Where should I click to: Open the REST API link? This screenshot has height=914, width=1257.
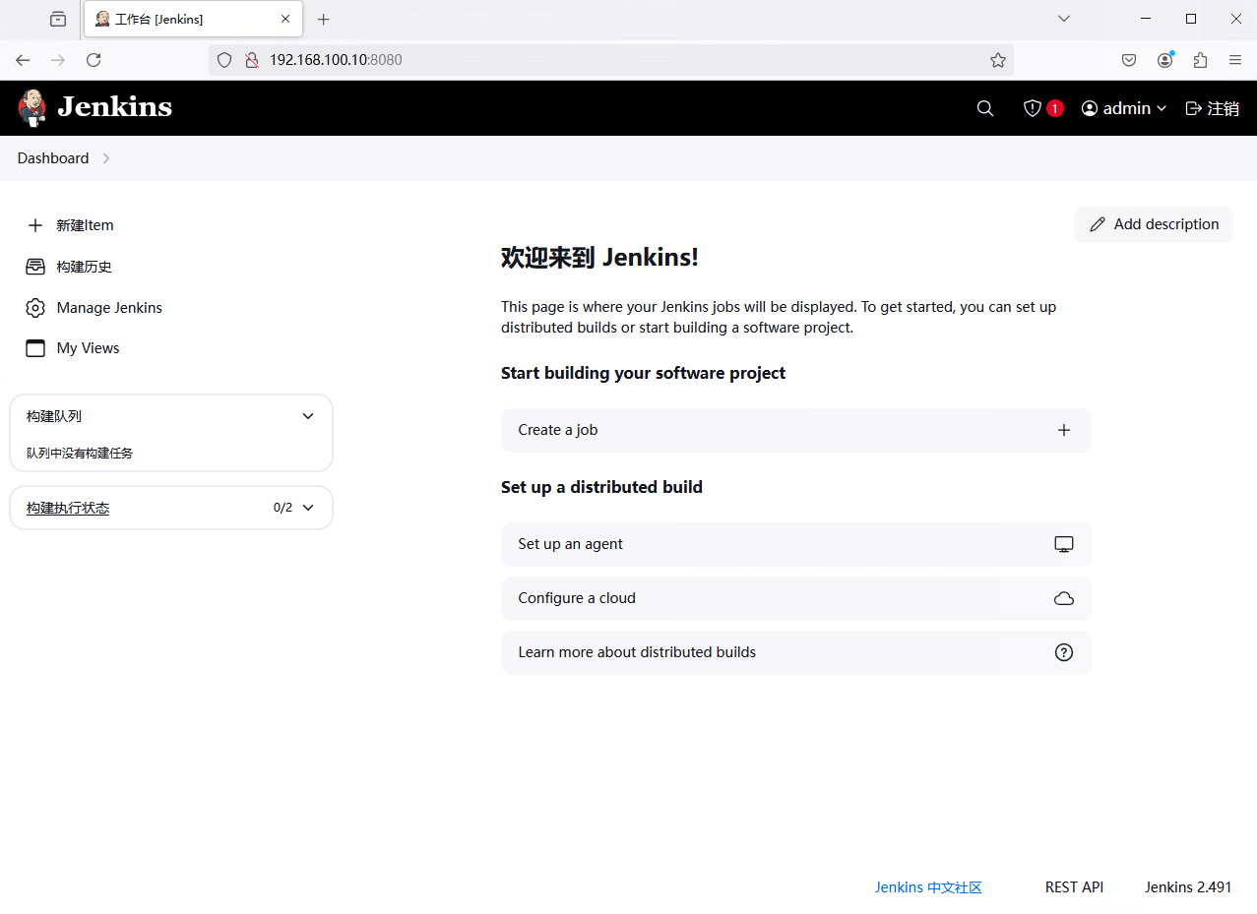tap(1074, 887)
